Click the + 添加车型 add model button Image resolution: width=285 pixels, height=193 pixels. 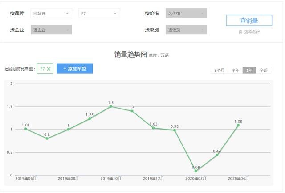(x=74, y=69)
